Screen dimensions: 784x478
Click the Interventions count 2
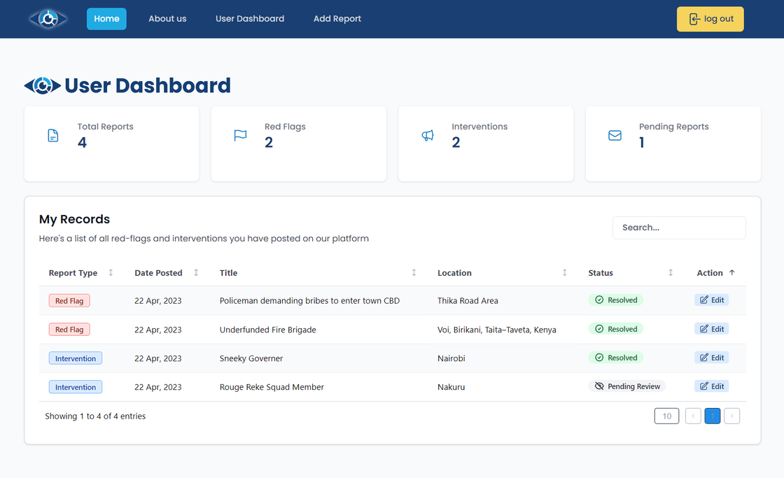point(456,143)
